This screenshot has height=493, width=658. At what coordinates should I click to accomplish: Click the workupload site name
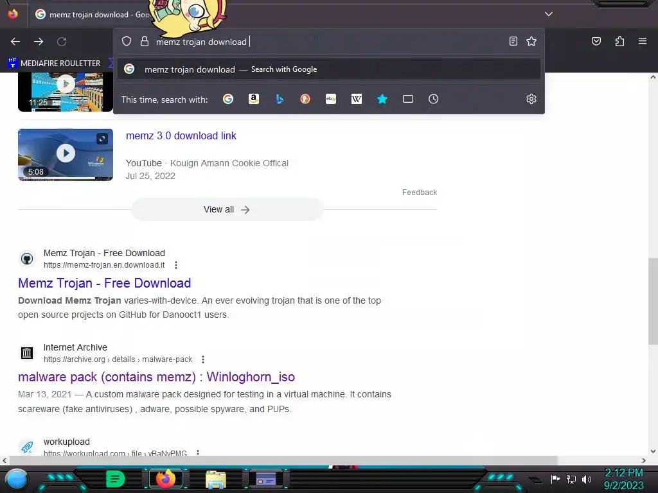pyautogui.click(x=67, y=442)
